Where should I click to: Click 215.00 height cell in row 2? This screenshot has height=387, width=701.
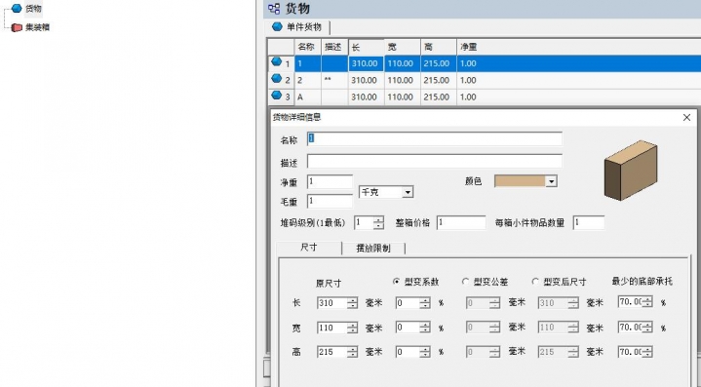pyautogui.click(x=438, y=81)
